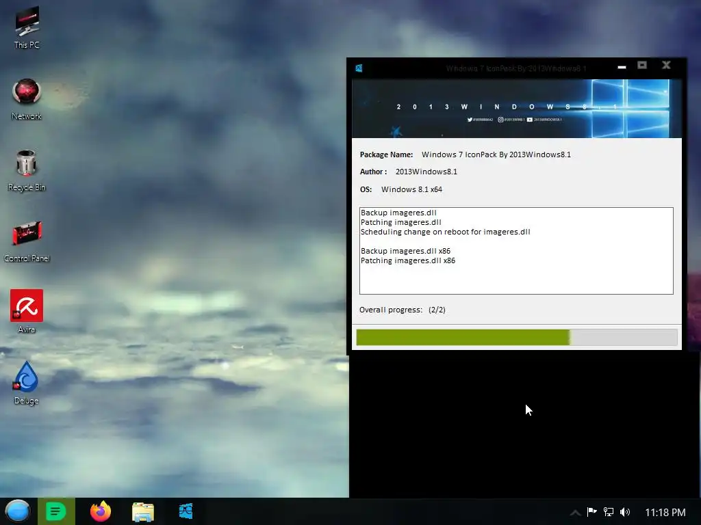
Task: Launch Deluge from the desktop
Action: pyautogui.click(x=27, y=383)
